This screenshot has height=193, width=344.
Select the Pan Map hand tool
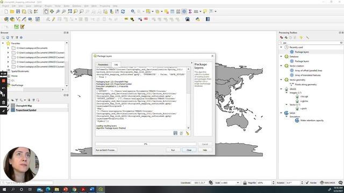click(x=46, y=11)
